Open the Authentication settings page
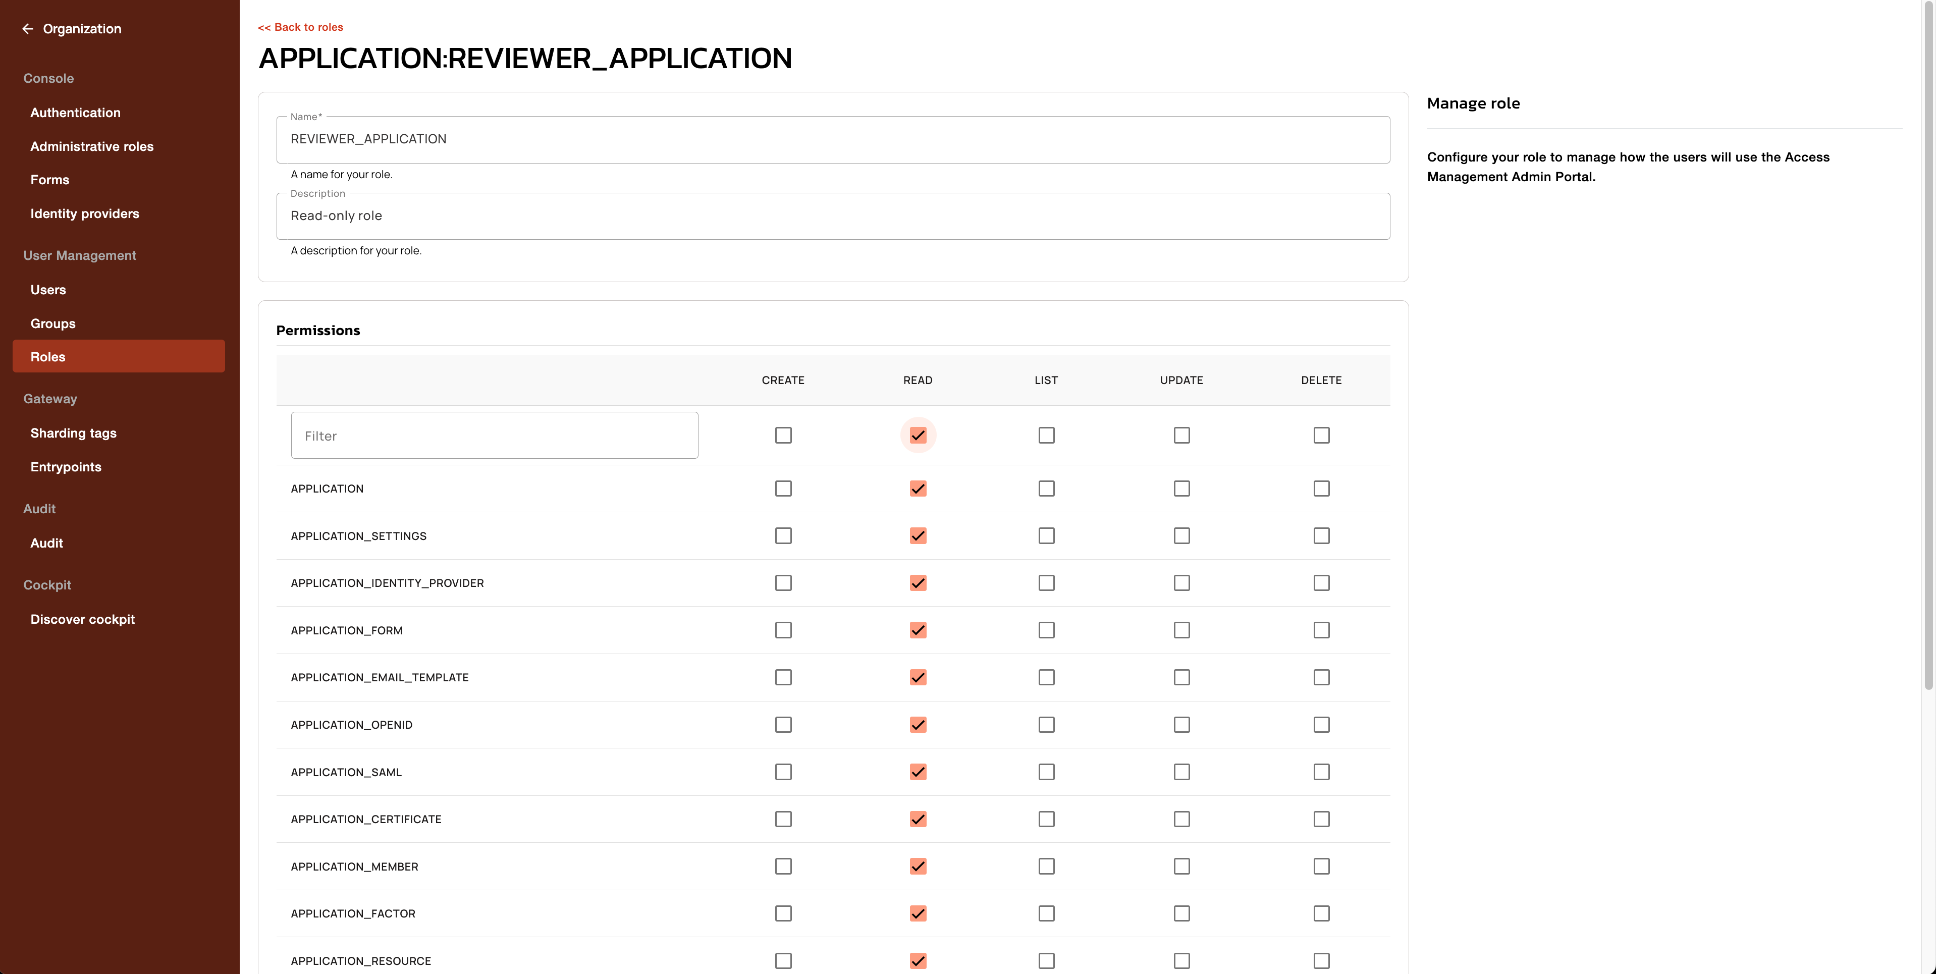This screenshot has height=974, width=1936. [75, 113]
